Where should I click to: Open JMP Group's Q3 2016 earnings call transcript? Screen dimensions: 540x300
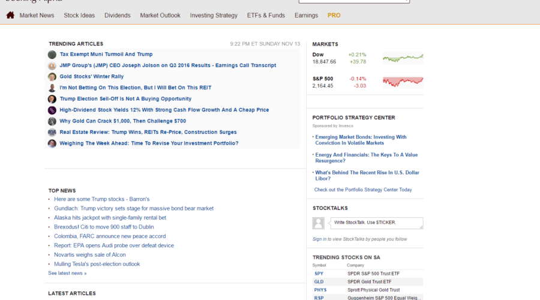click(168, 65)
